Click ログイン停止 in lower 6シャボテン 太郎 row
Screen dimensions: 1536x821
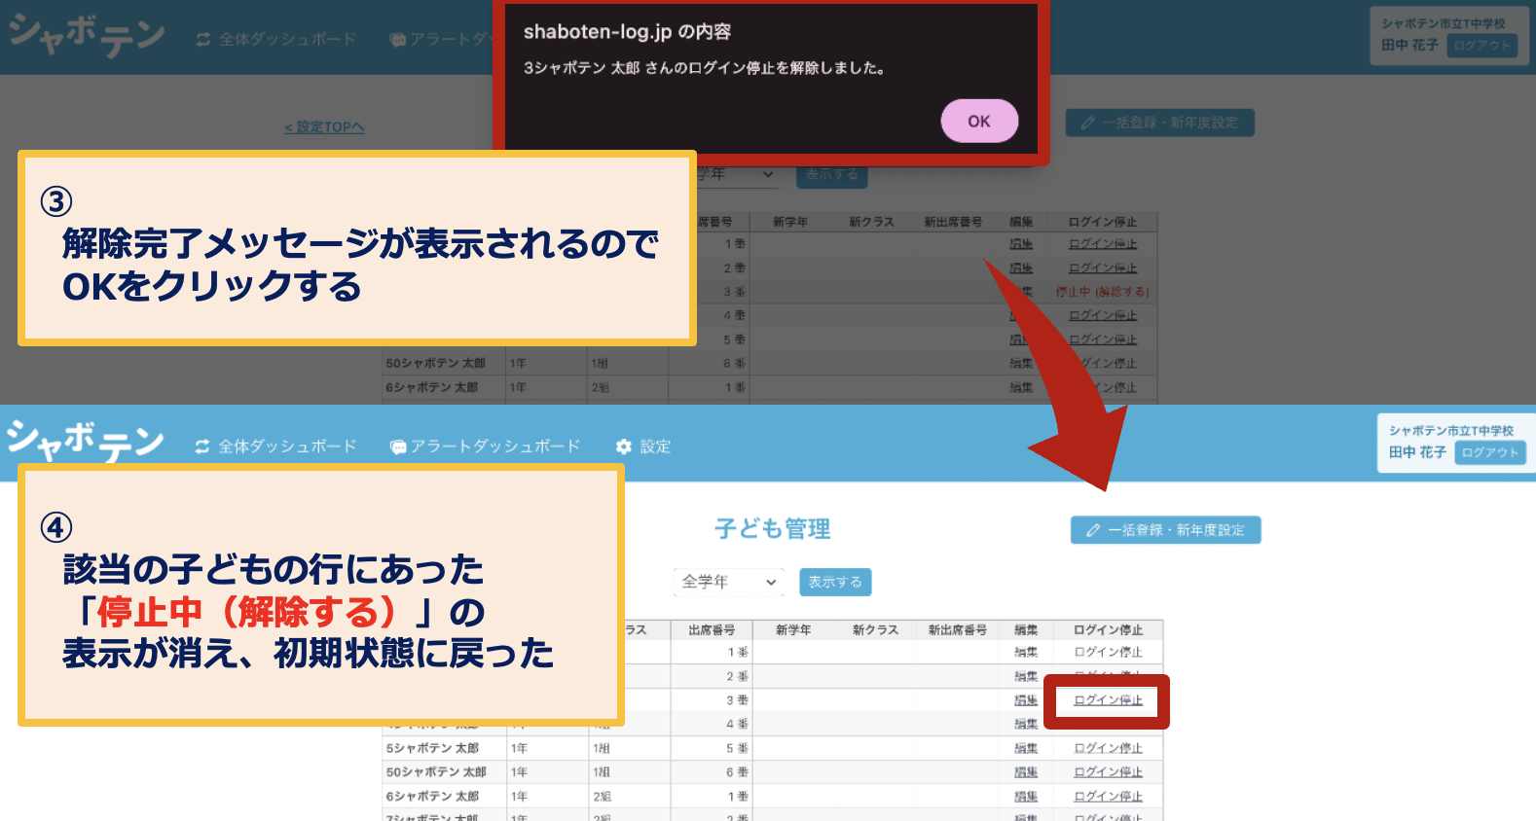1108,796
